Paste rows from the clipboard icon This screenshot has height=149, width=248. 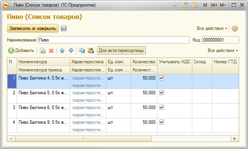click(x=91, y=50)
